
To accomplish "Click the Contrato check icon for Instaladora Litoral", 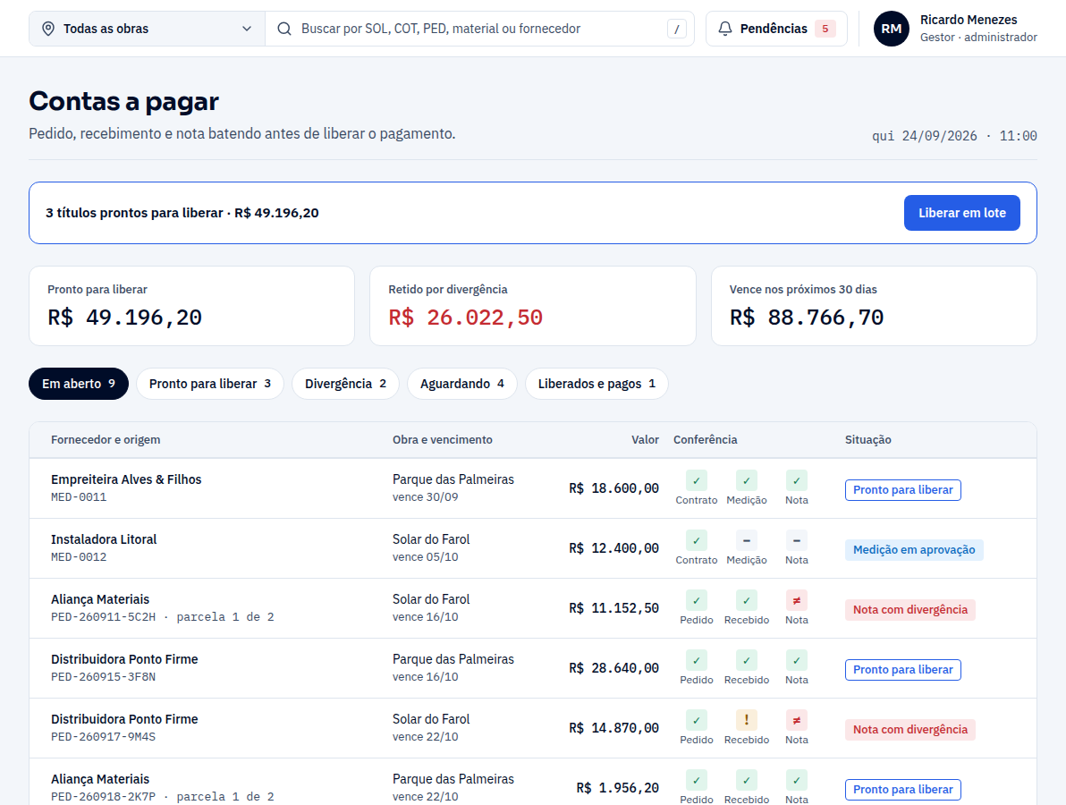I will [x=696, y=540].
